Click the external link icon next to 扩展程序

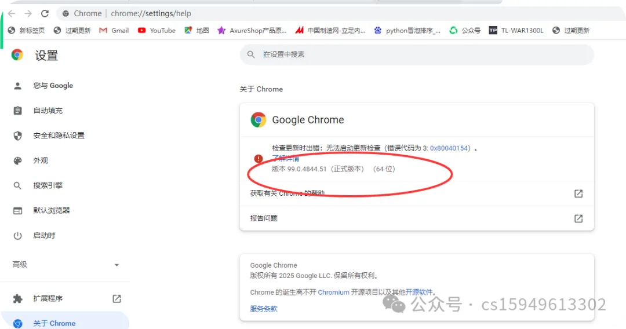click(x=117, y=299)
